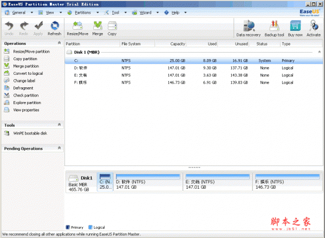The image size is (325, 238).
Task: Click the Disk1 drive icon in disk map
Action: click(73, 178)
